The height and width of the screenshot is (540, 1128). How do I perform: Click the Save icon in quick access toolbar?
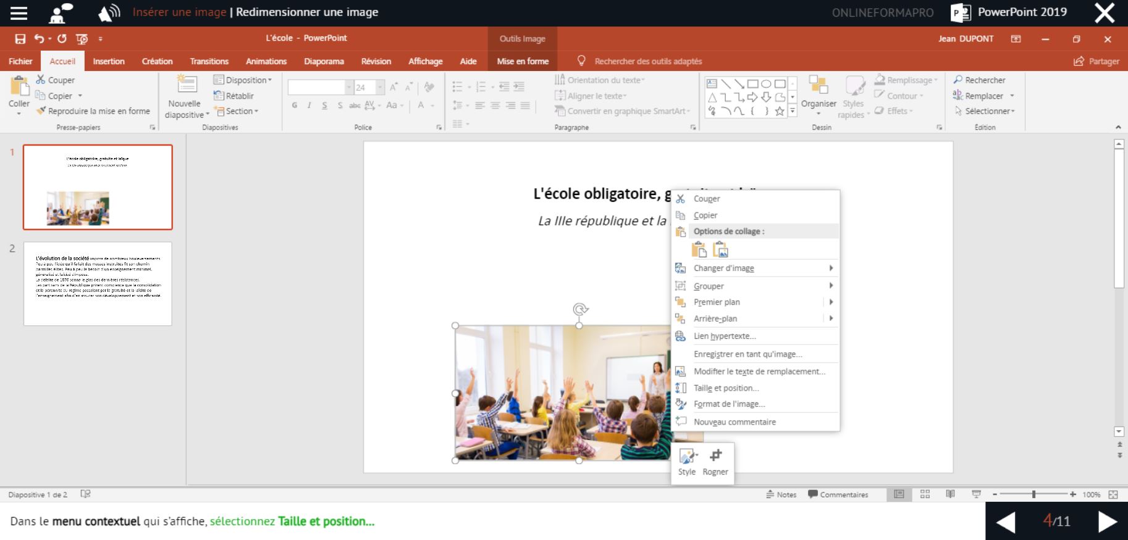20,39
